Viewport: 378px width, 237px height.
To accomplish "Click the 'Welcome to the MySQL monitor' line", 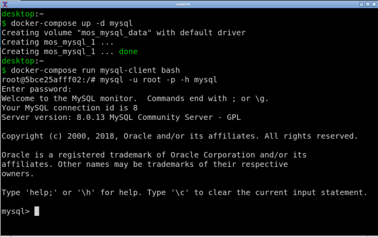I will pyautogui.click(x=135, y=99).
